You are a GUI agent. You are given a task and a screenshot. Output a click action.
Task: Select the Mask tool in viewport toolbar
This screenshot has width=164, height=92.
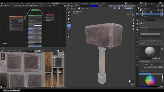[x=69, y=29]
